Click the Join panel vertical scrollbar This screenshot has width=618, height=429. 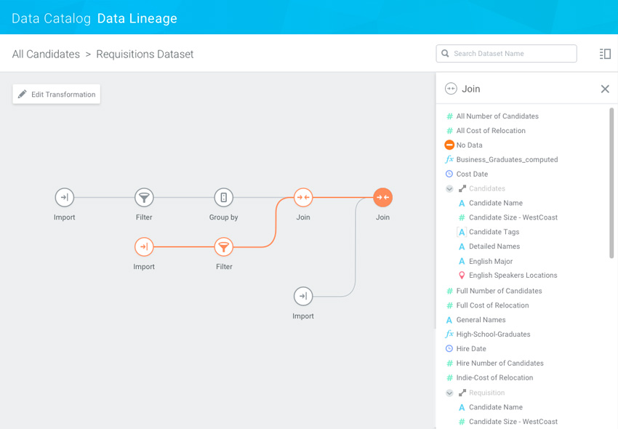pyautogui.click(x=611, y=182)
